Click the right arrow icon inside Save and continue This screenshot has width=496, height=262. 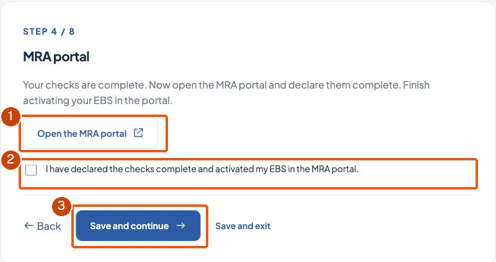click(x=180, y=225)
